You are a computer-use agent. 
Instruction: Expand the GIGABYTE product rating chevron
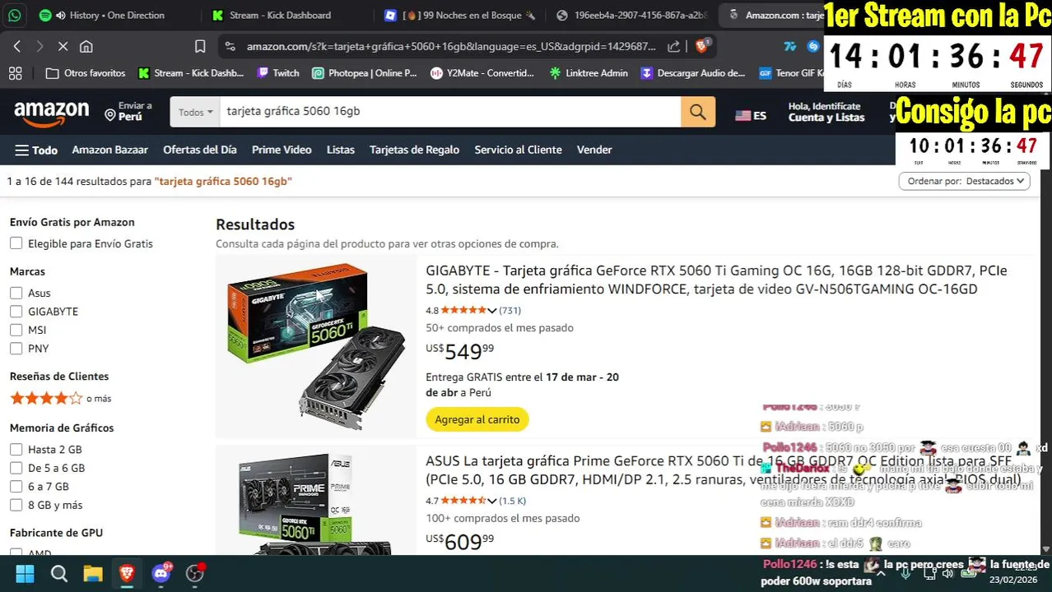[x=492, y=311]
